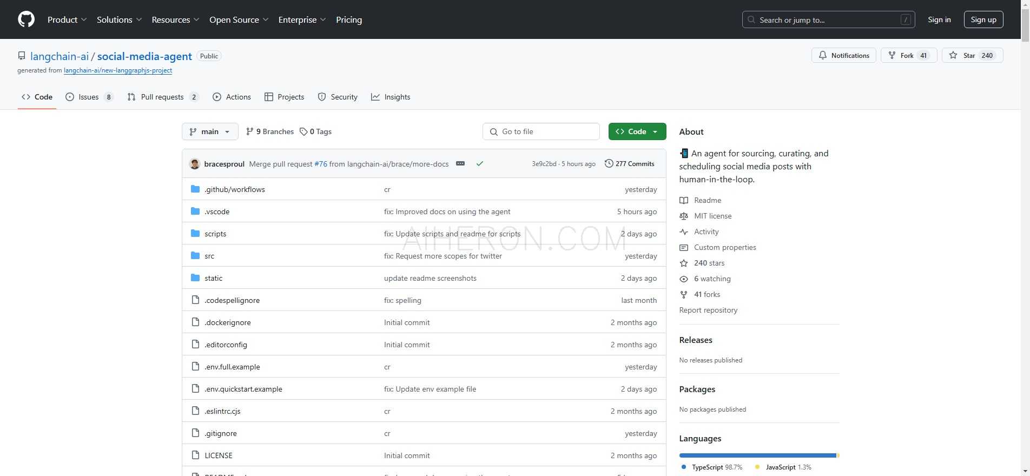View 240 stars in About
This screenshot has height=476, width=1030.
click(x=702, y=263)
